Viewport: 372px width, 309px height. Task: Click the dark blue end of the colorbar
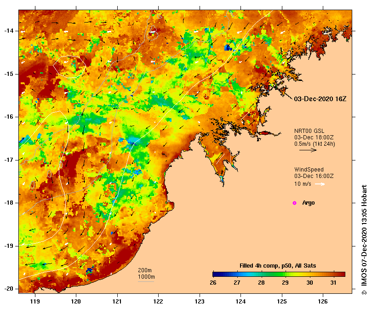215,275
